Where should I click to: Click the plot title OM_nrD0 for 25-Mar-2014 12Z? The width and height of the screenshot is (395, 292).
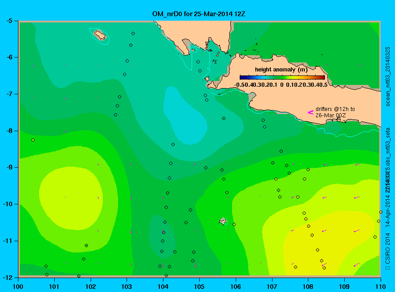(198, 14)
